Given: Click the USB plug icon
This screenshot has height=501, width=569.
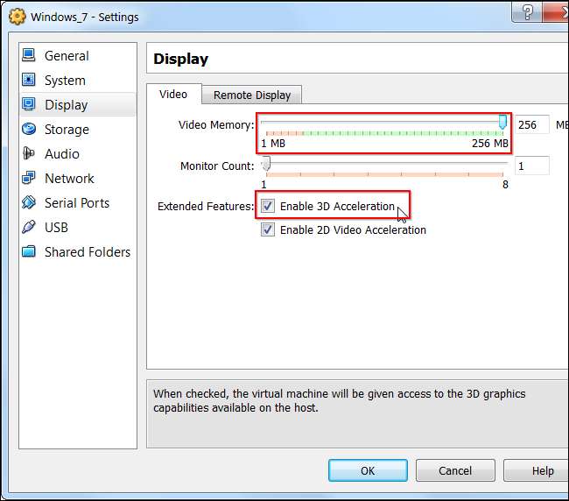Looking at the screenshot, I should click(x=29, y=227).
